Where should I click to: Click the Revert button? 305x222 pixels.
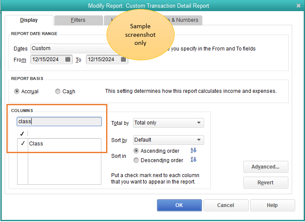[x=266, y=183]
